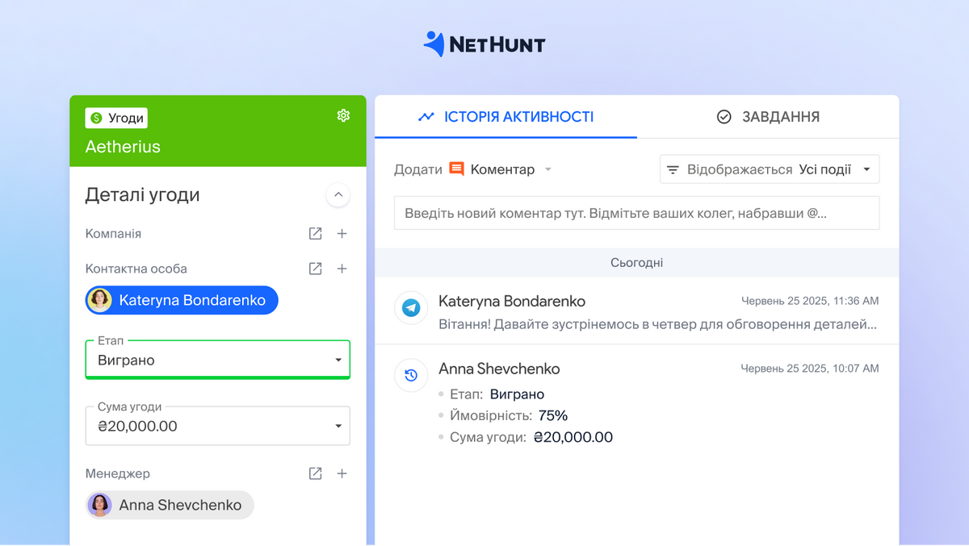Click the history change icon for Anna Shevchenko
The height and width of the screenshot is (546, 969).
pos(411,375)
